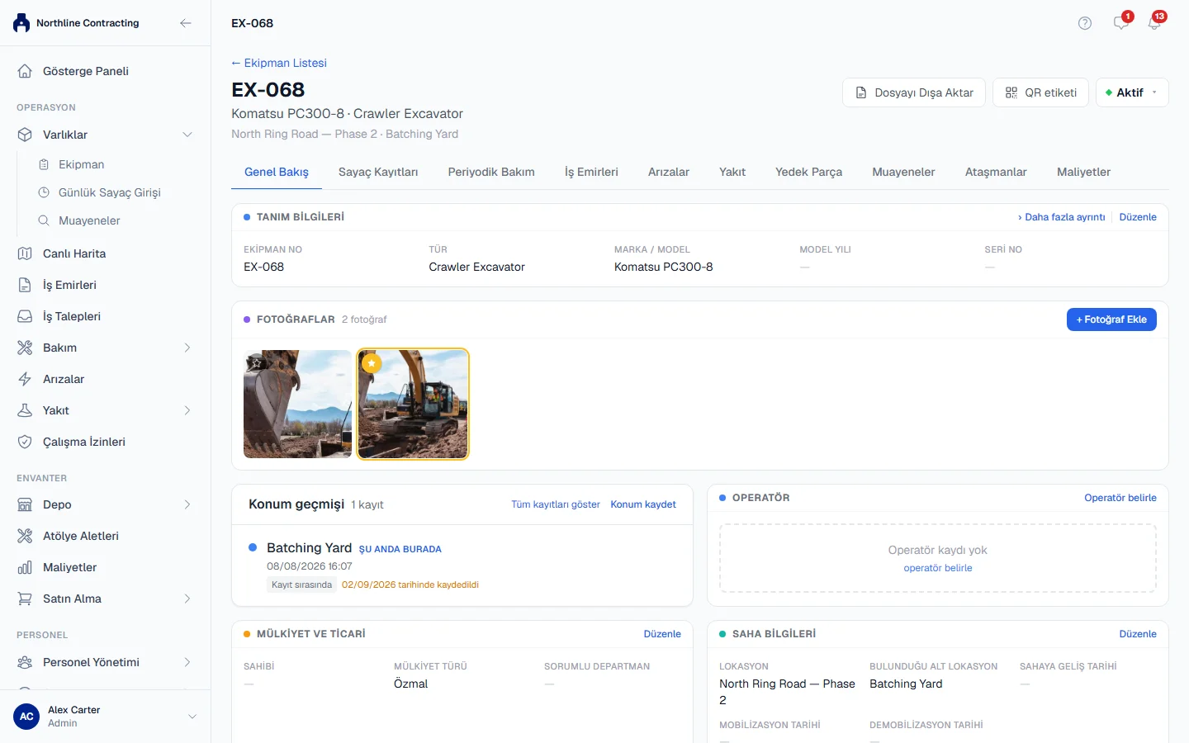Click the Gösterge Paneli home icon
The height and width of the screenshot is (743, 1189).
(x=25, y=71)
